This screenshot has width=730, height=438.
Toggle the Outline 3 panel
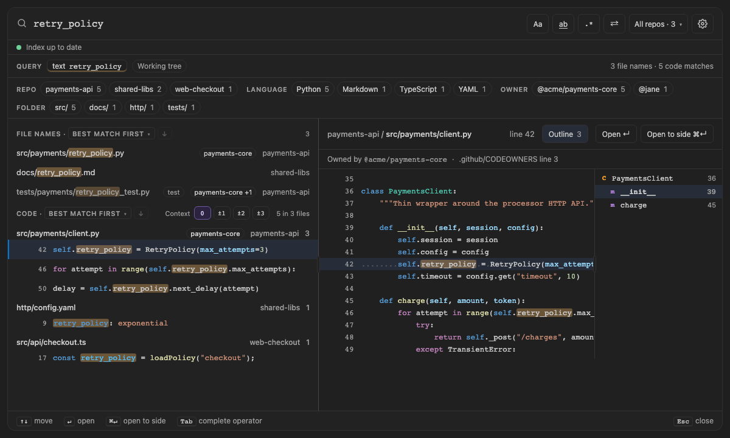[565, 134]
